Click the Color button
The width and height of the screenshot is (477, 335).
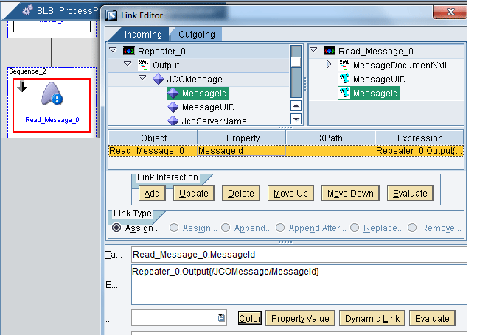click(x=249, y=318)
